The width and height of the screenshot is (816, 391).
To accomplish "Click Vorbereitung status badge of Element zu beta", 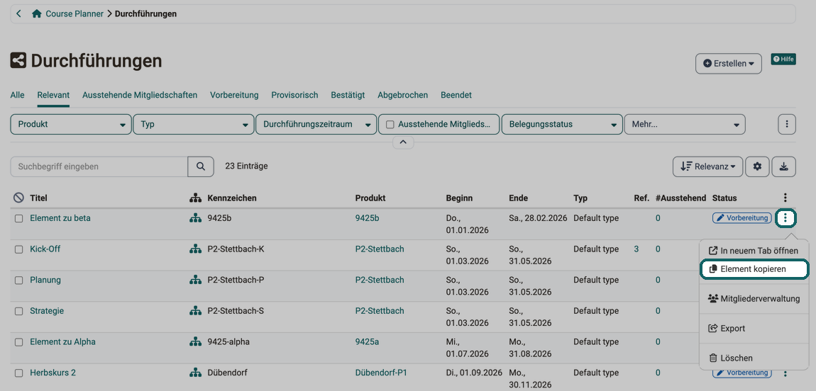I will 742,218.
